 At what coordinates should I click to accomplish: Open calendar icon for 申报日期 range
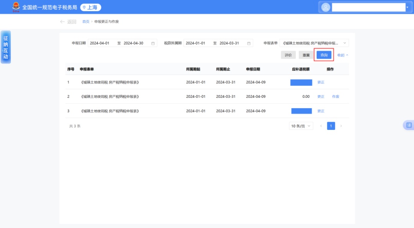click(153, 43)
